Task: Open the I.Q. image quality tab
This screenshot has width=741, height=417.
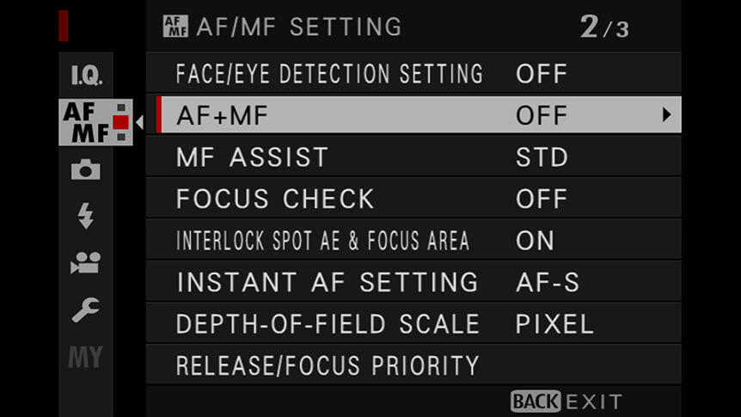Action: pyautogui.click(x=86, y=75)
